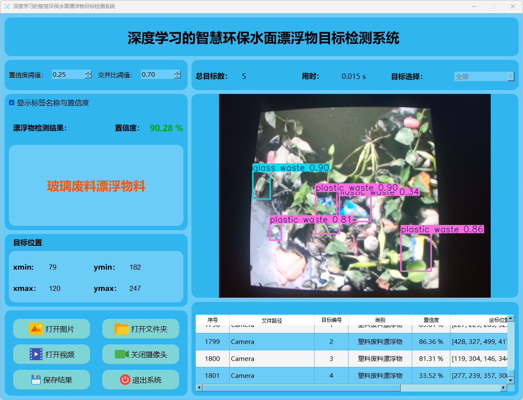Image resolution: width=523 pixels, height=400 pixels.
Task: Click the app icon in title bar
Action: (7, 6)
